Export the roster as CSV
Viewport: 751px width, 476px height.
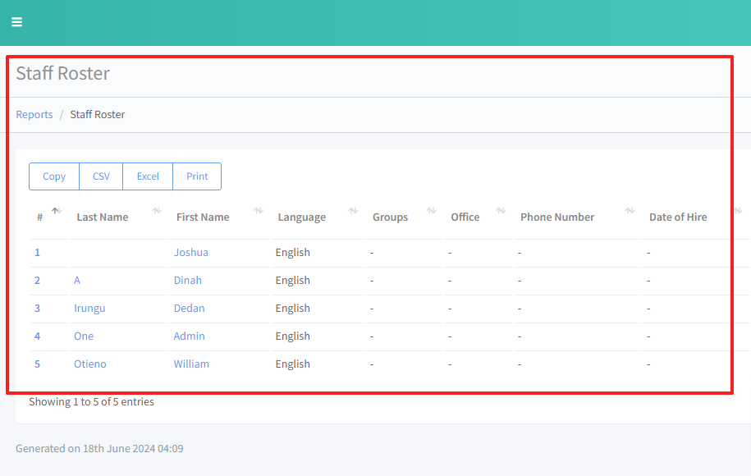pyautogui.click(x=101, y=176)
